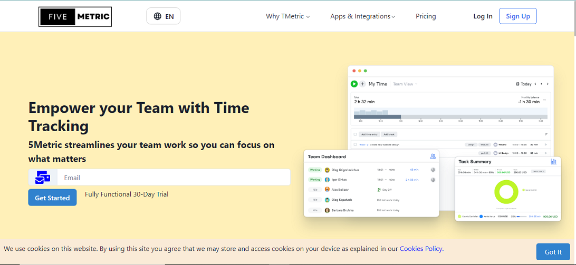This screenshot has height=265, width=576.
Task: Expand the Apps & Integrations menu
Action: [362, 16]
